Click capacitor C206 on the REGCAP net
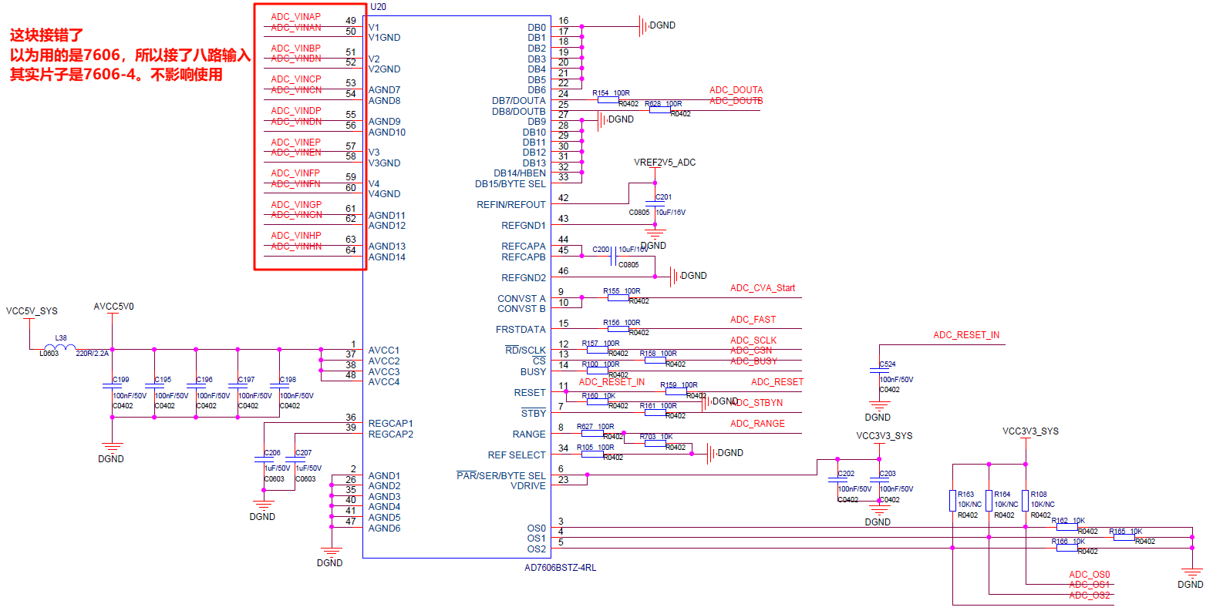The image size is (1213, 614). pos(264,460)
